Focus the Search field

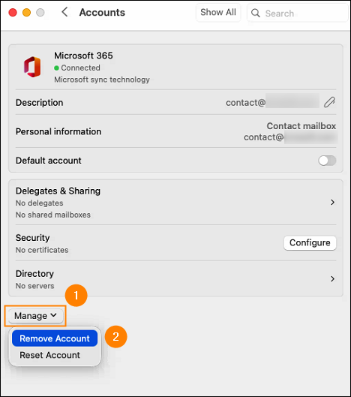pyautogui.click(x=297, y=13)
